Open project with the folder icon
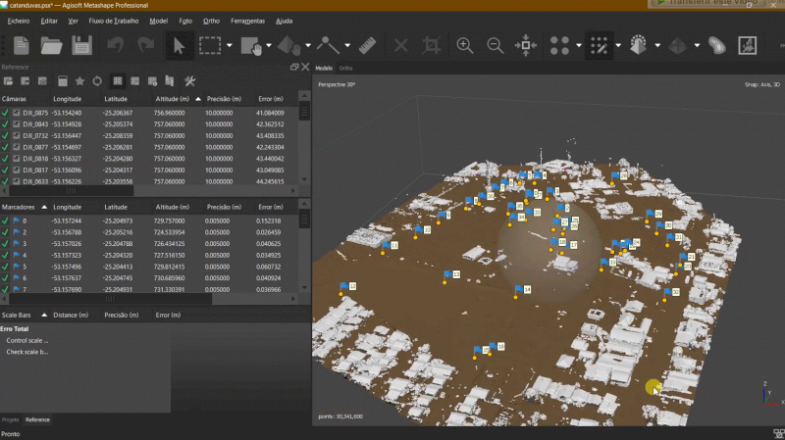Image resolution: width=785 pixels, height=440 pixels. pyautogui.click(x=51, y=45)
